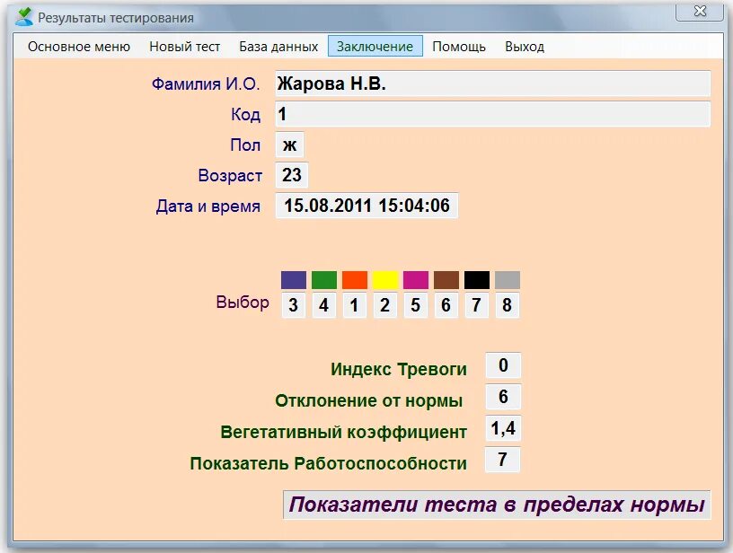Select the brown color swatch

tap(446, 280)
